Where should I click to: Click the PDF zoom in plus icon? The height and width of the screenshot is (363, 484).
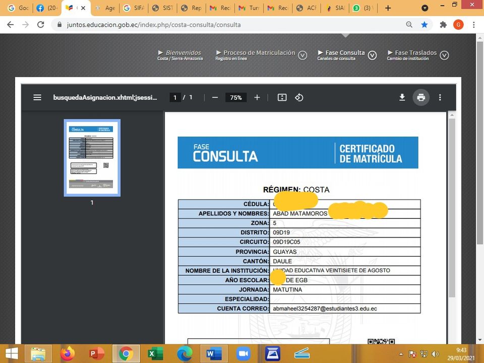point(257,97)
